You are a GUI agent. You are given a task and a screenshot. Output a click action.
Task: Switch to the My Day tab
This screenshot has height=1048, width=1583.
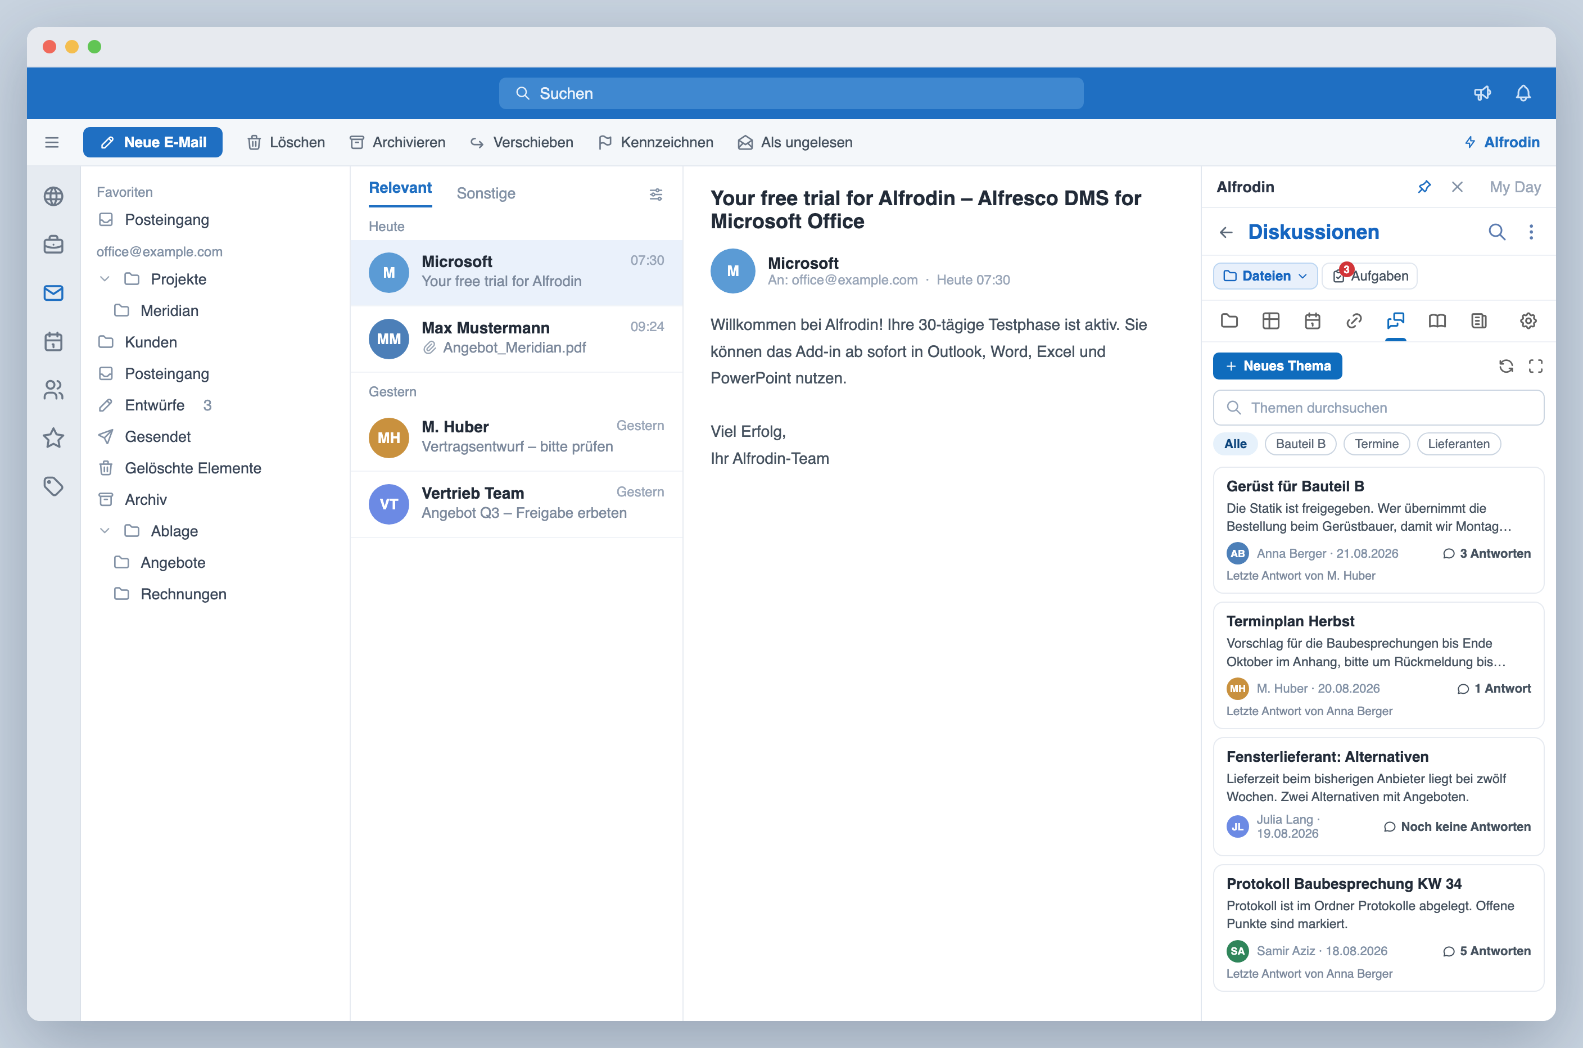point(1515,187)
